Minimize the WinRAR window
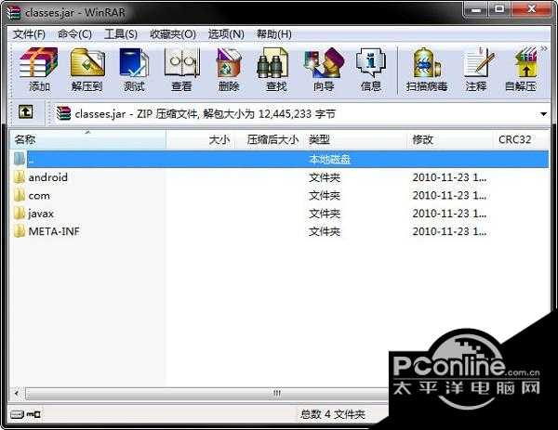 [x=476, y=9]
